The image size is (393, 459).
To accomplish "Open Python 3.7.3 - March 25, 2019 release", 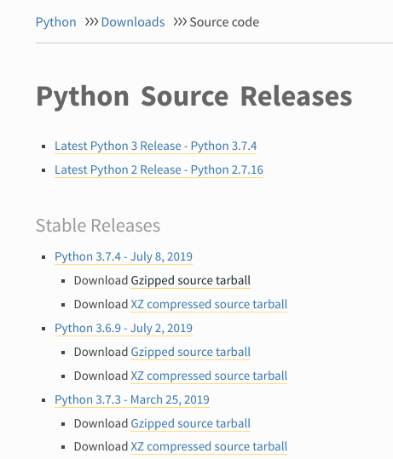I will pos(132,400).
